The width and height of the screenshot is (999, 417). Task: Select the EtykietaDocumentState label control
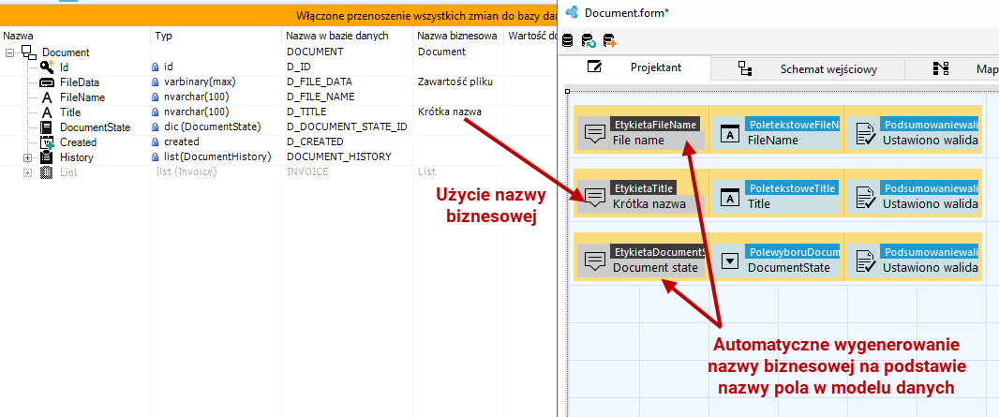(641, 260)
